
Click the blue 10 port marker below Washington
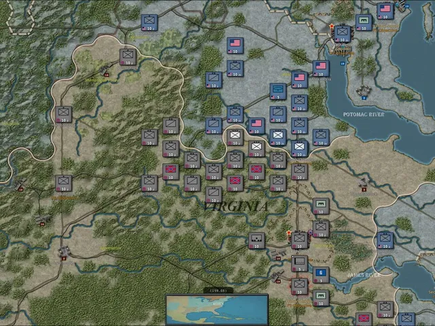point(343,63)
